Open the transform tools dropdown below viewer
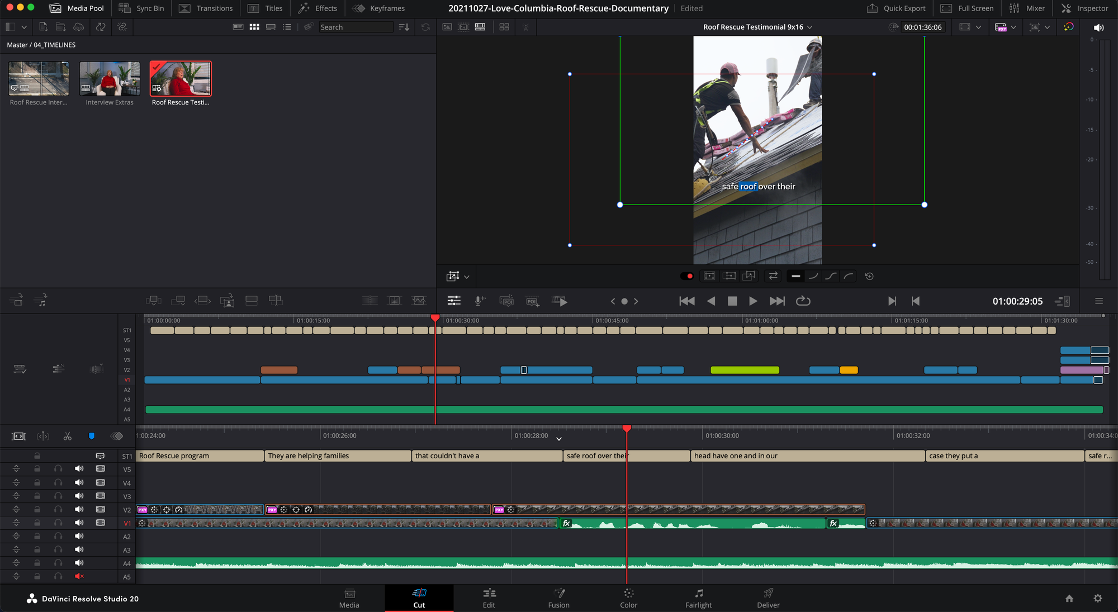The height and width of the screenshot is (612, 1118). (x=466, y=276)
